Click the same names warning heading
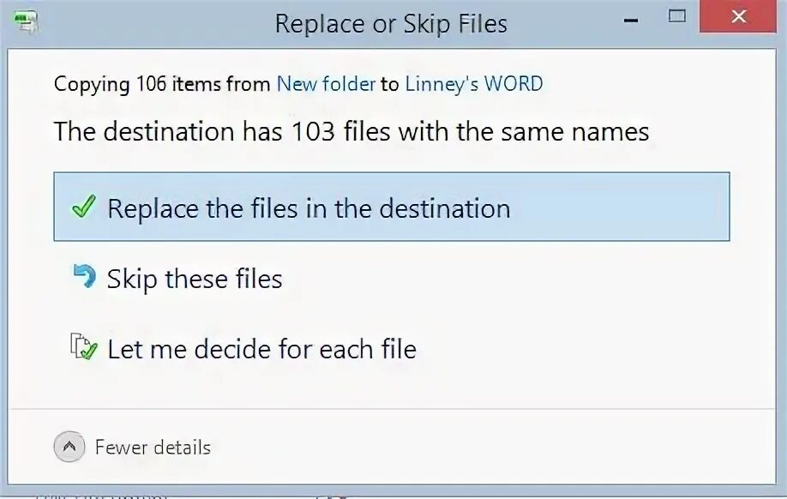This screenshot has height=499, width=787. pos(351,131)
